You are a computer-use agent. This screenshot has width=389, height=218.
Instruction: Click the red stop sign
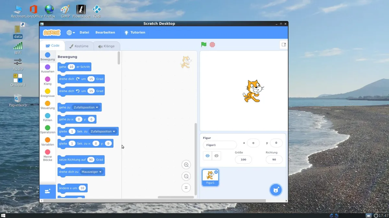point(212,45)
